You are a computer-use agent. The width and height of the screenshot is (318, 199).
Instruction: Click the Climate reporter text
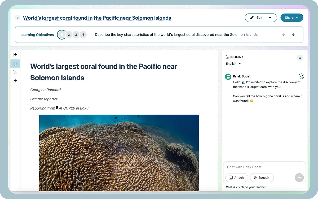(44, 99)
